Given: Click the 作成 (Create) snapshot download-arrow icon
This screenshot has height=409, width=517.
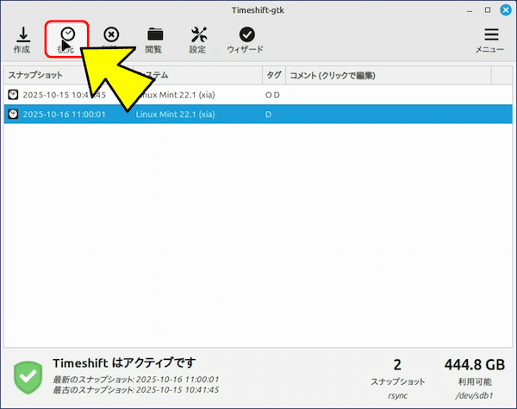Looking at the screenshot, I should (22, 35).
